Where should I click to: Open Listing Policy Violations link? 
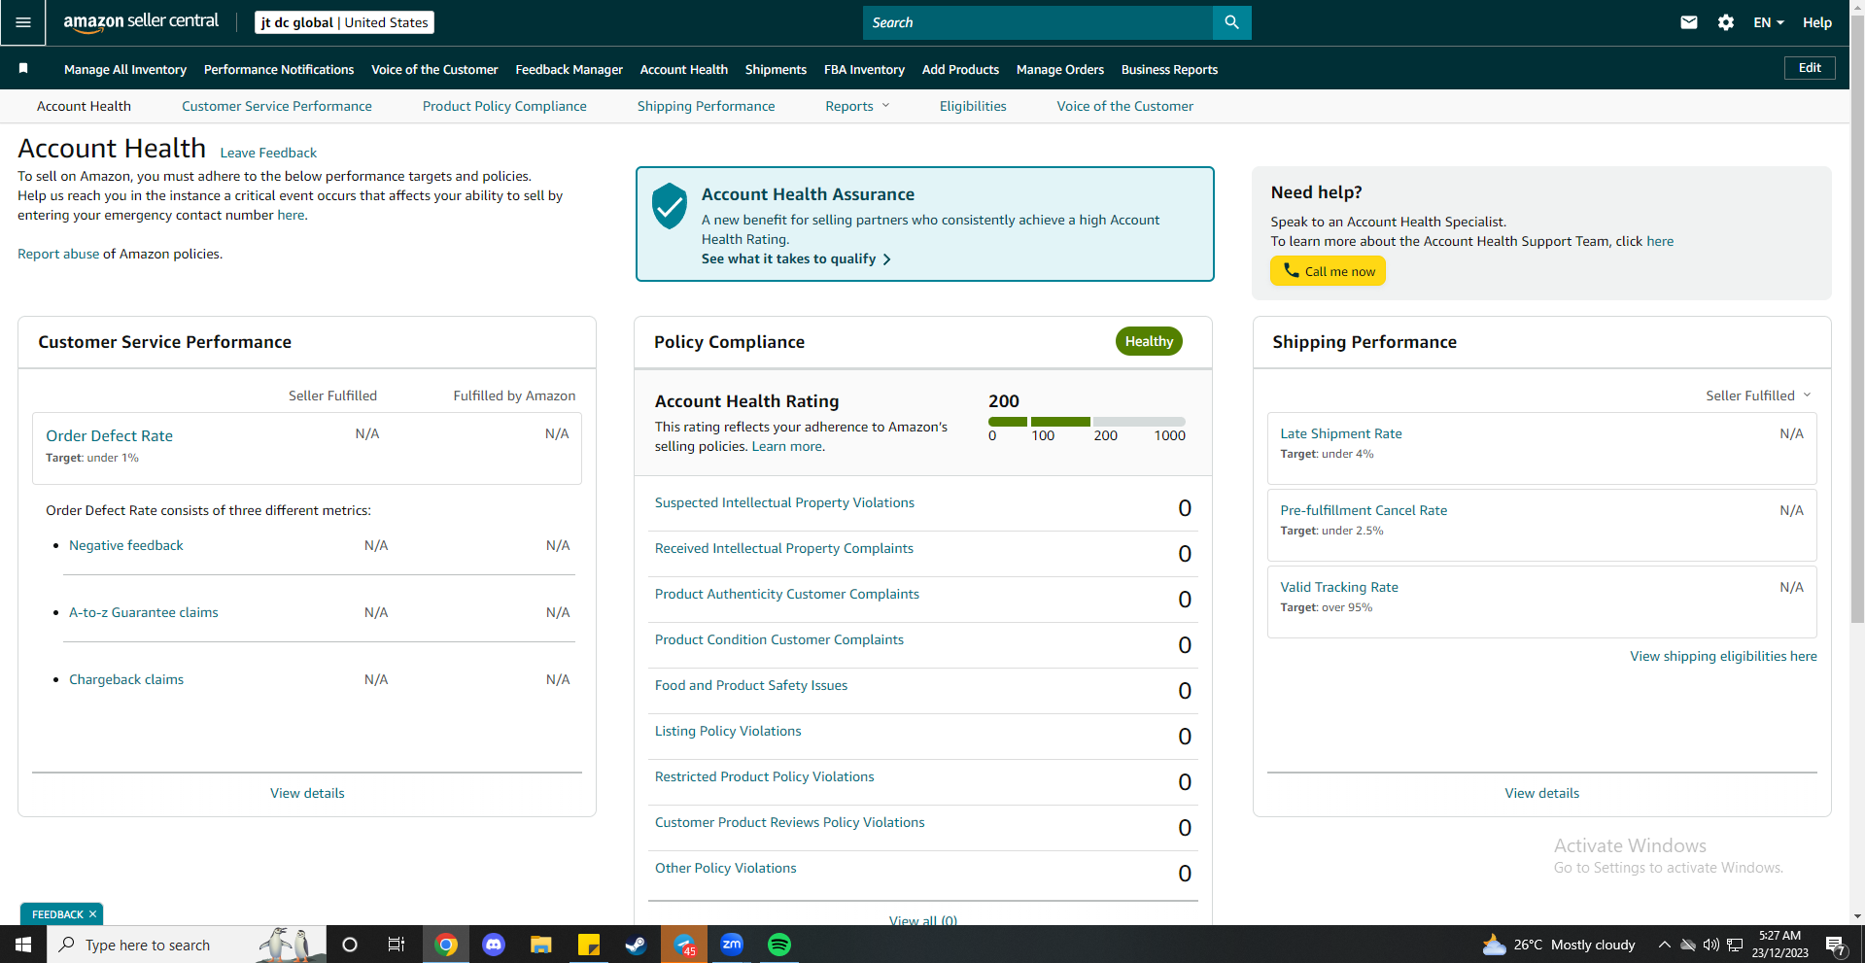(x=728, y=731)
